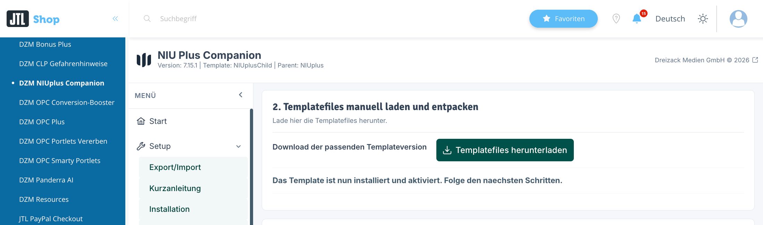The width and height of the screenshot is (763, 225).
Task: Open DZM CLP Gefahrenhinweise plugin
Action: pos(63,64)
